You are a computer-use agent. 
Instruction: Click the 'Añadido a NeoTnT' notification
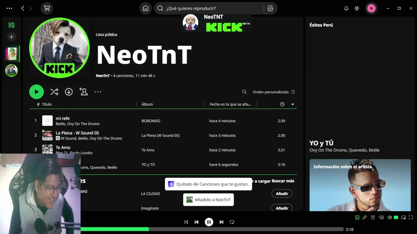coord(208,200)
